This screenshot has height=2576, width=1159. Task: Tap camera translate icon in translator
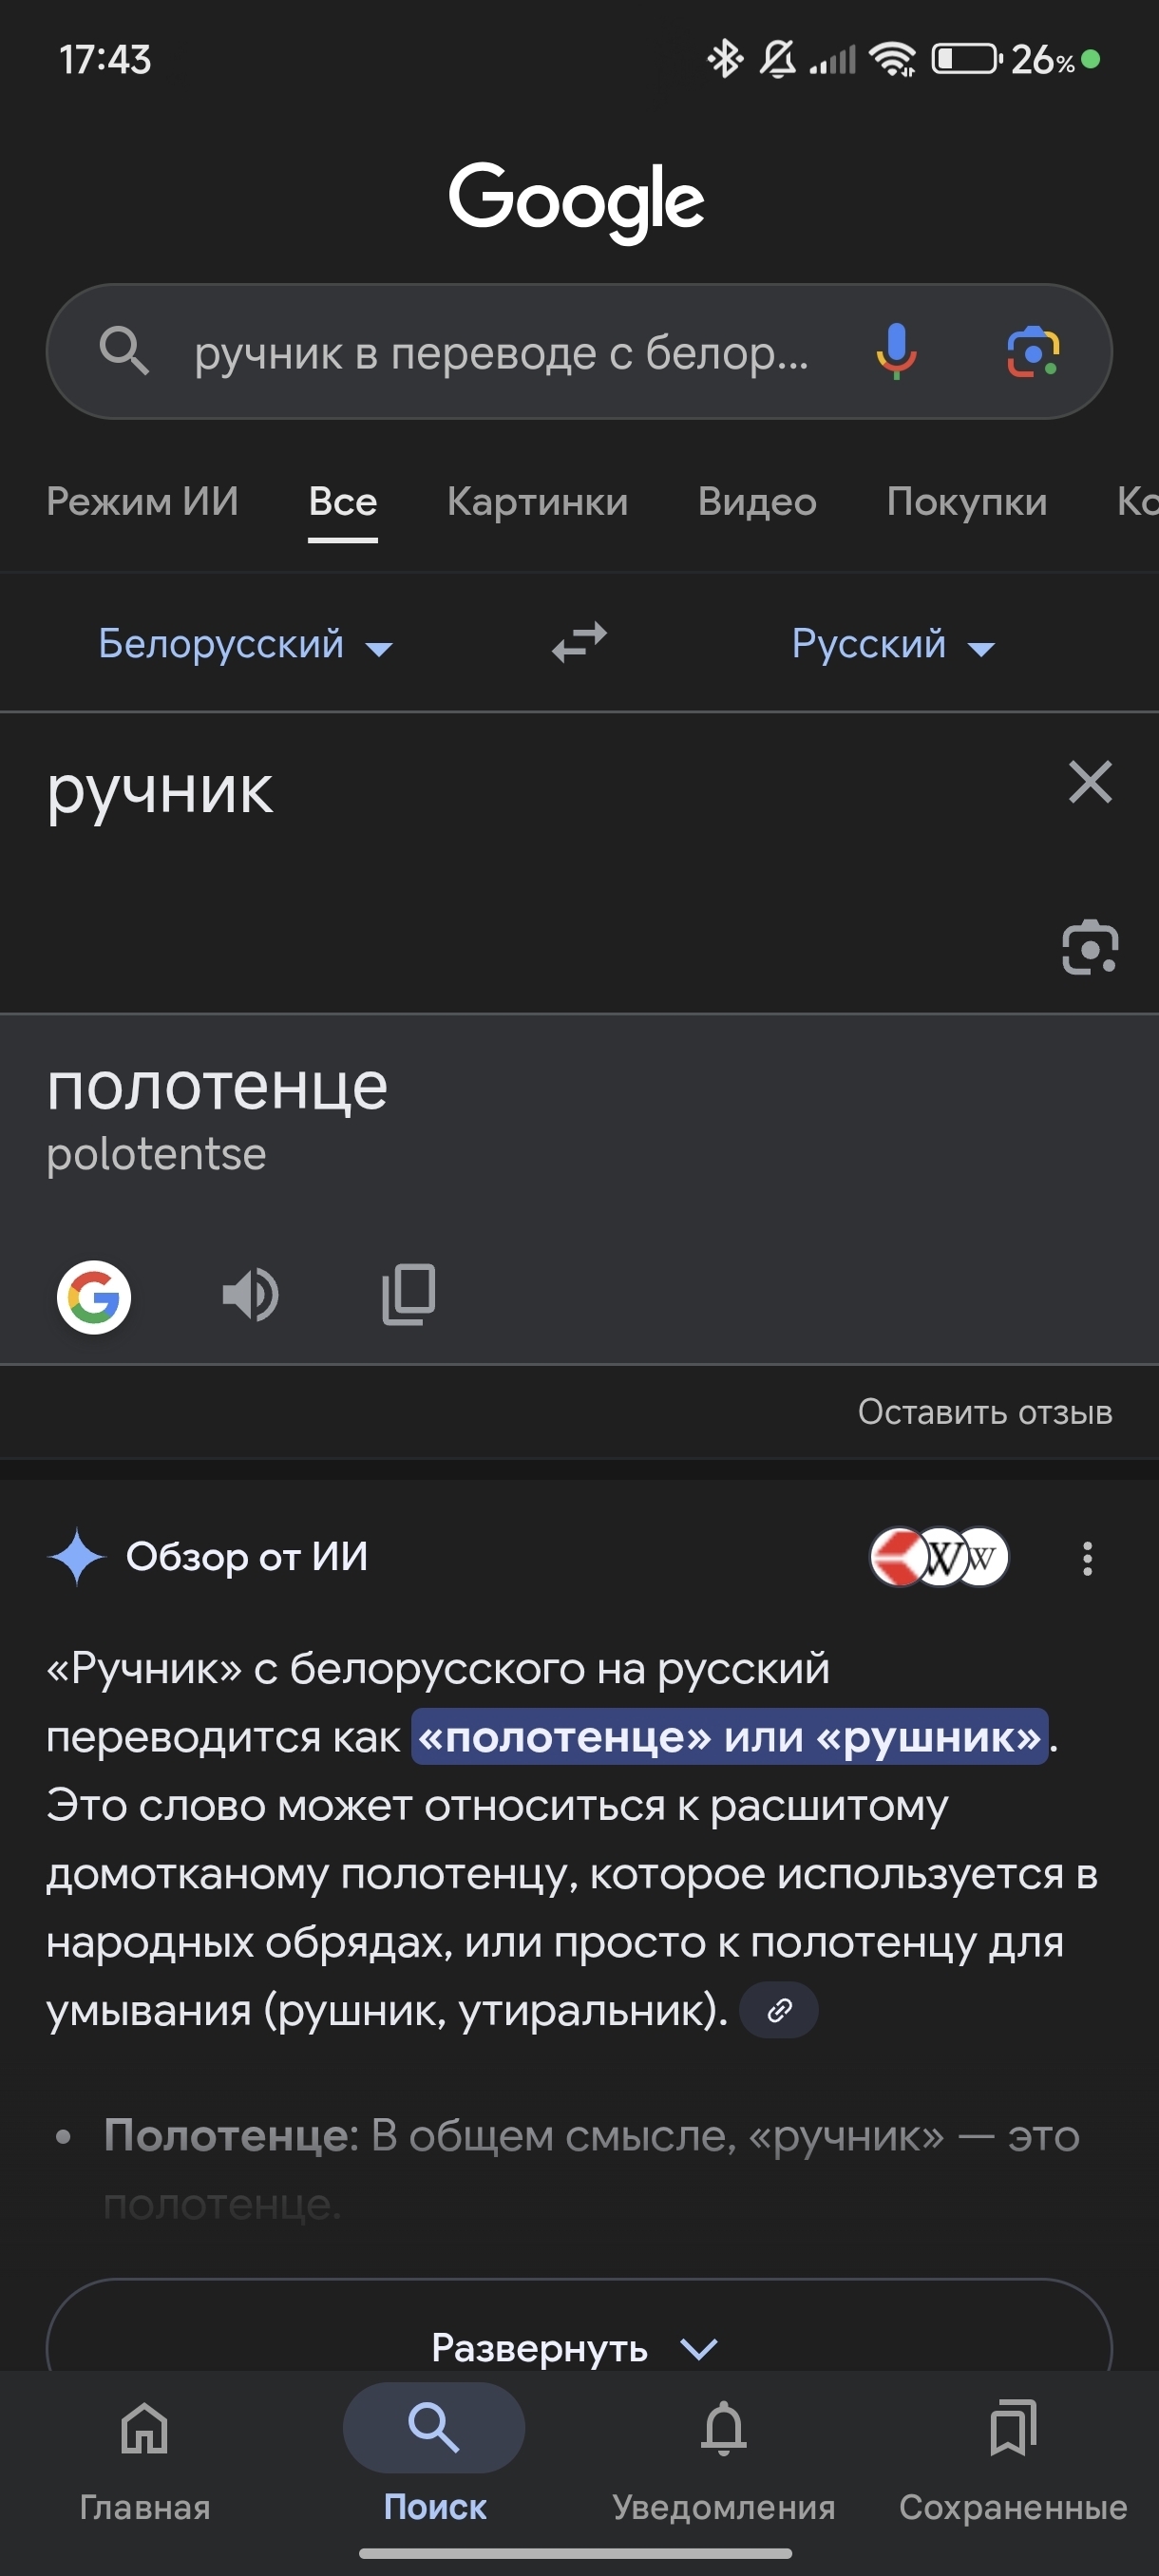tap(1089, 947)
